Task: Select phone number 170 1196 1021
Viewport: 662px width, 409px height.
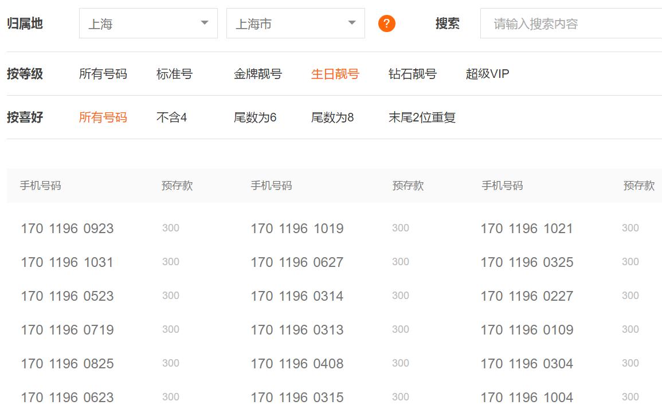Action: (527, 228)
